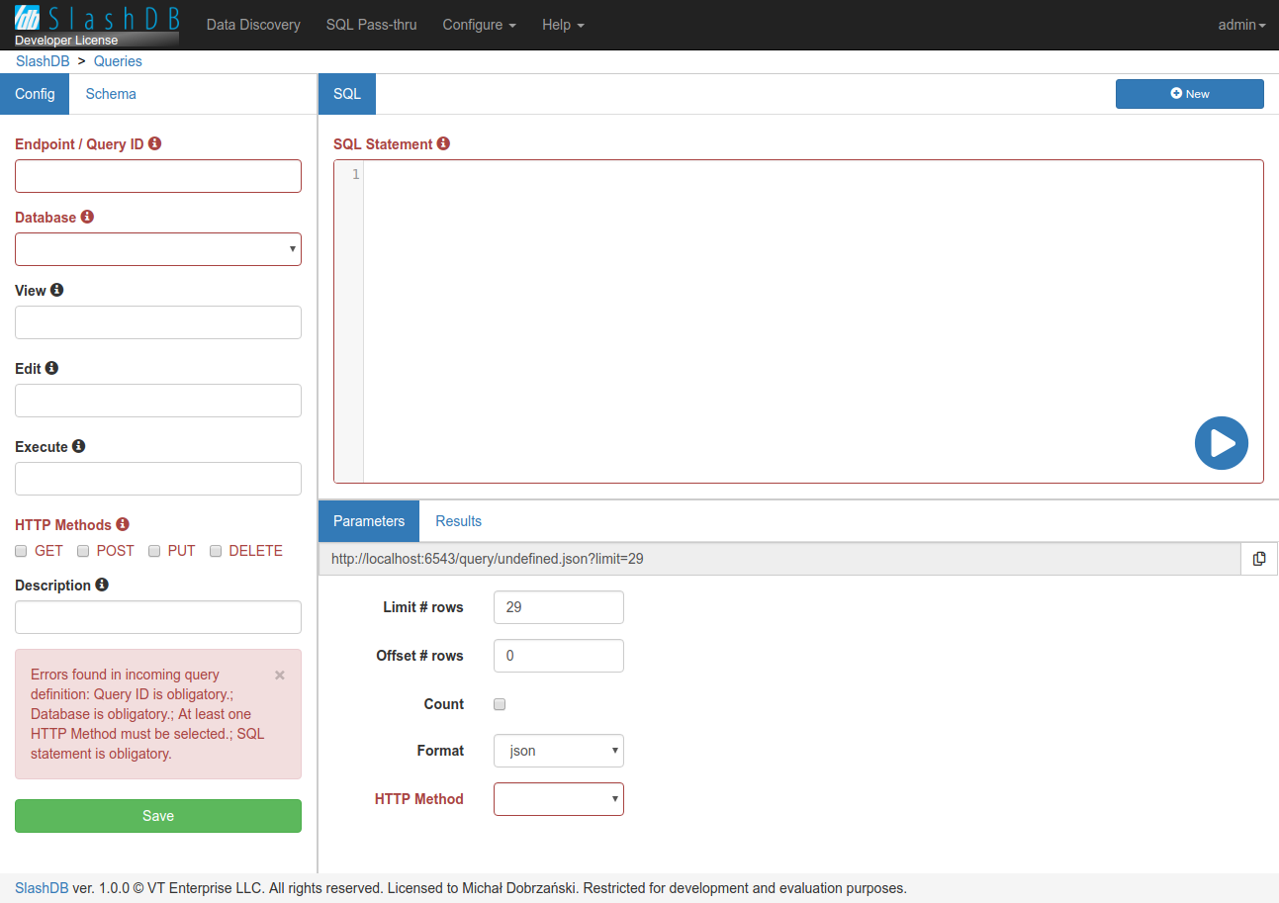The height and width of the screenshot is (903, 1279).
Task: Click the info icon next to Database label
Action: (87, 217)
